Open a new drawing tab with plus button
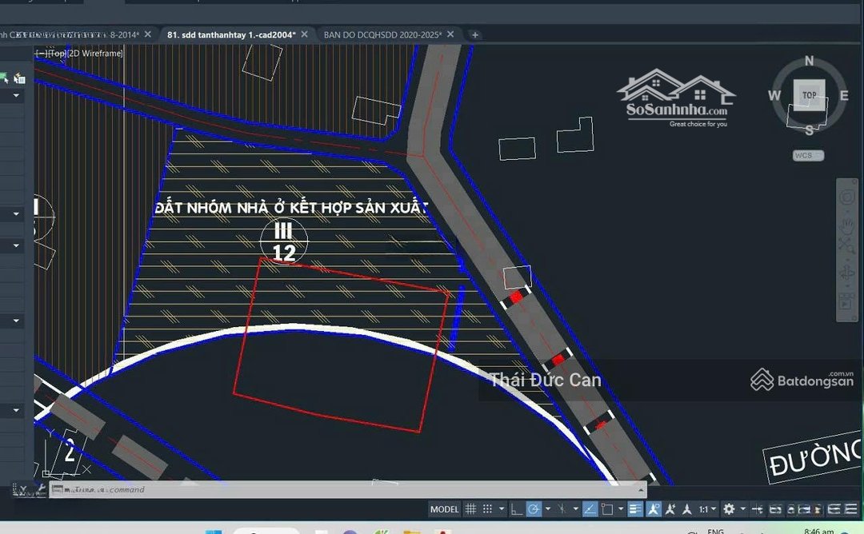Image resolution: width=864 pixels, height=534 pixels. 474,34
